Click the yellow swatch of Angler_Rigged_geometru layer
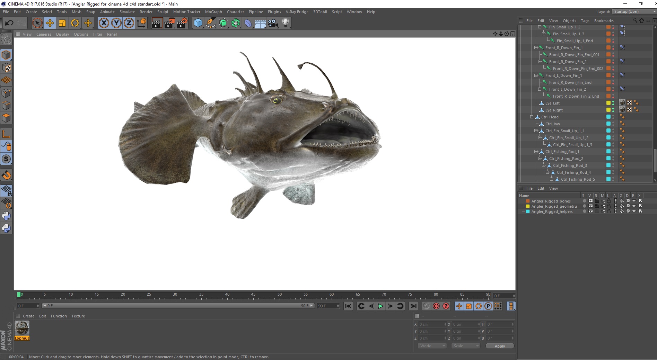Screen dimensions: 657x360 click(528, 206)
